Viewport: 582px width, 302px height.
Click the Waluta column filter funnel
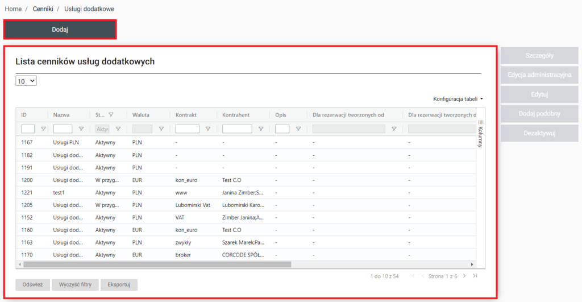(161, 129)
